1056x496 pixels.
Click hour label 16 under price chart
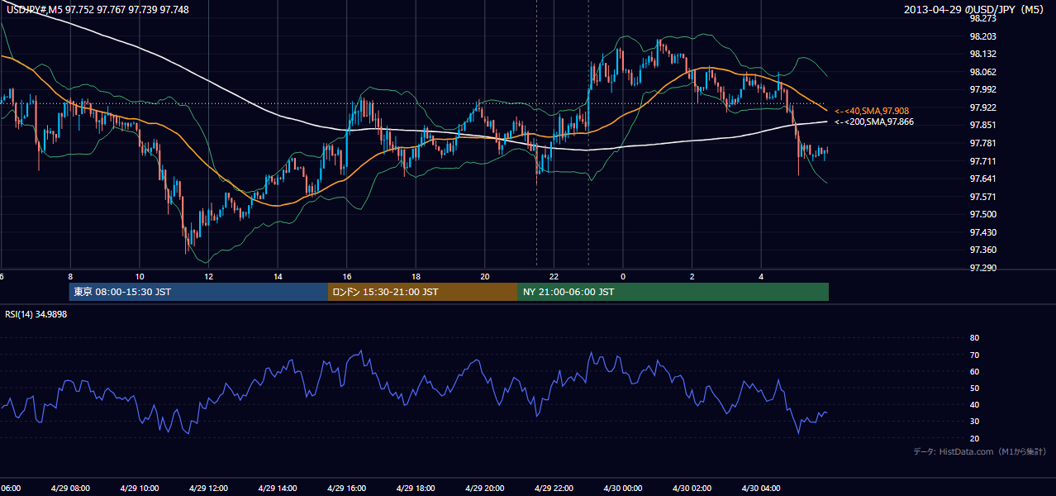pyautogui.click(x=347, y=277)
